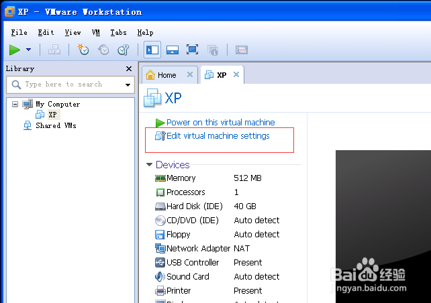Click the Memory device icon

[x=160, y=178]
